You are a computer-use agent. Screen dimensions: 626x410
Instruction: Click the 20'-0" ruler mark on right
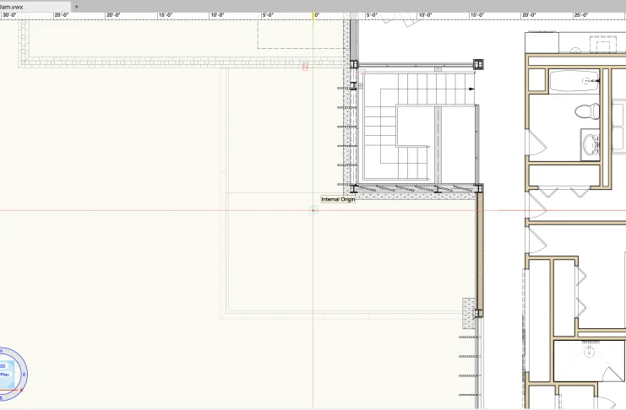[x=530, y=15]
